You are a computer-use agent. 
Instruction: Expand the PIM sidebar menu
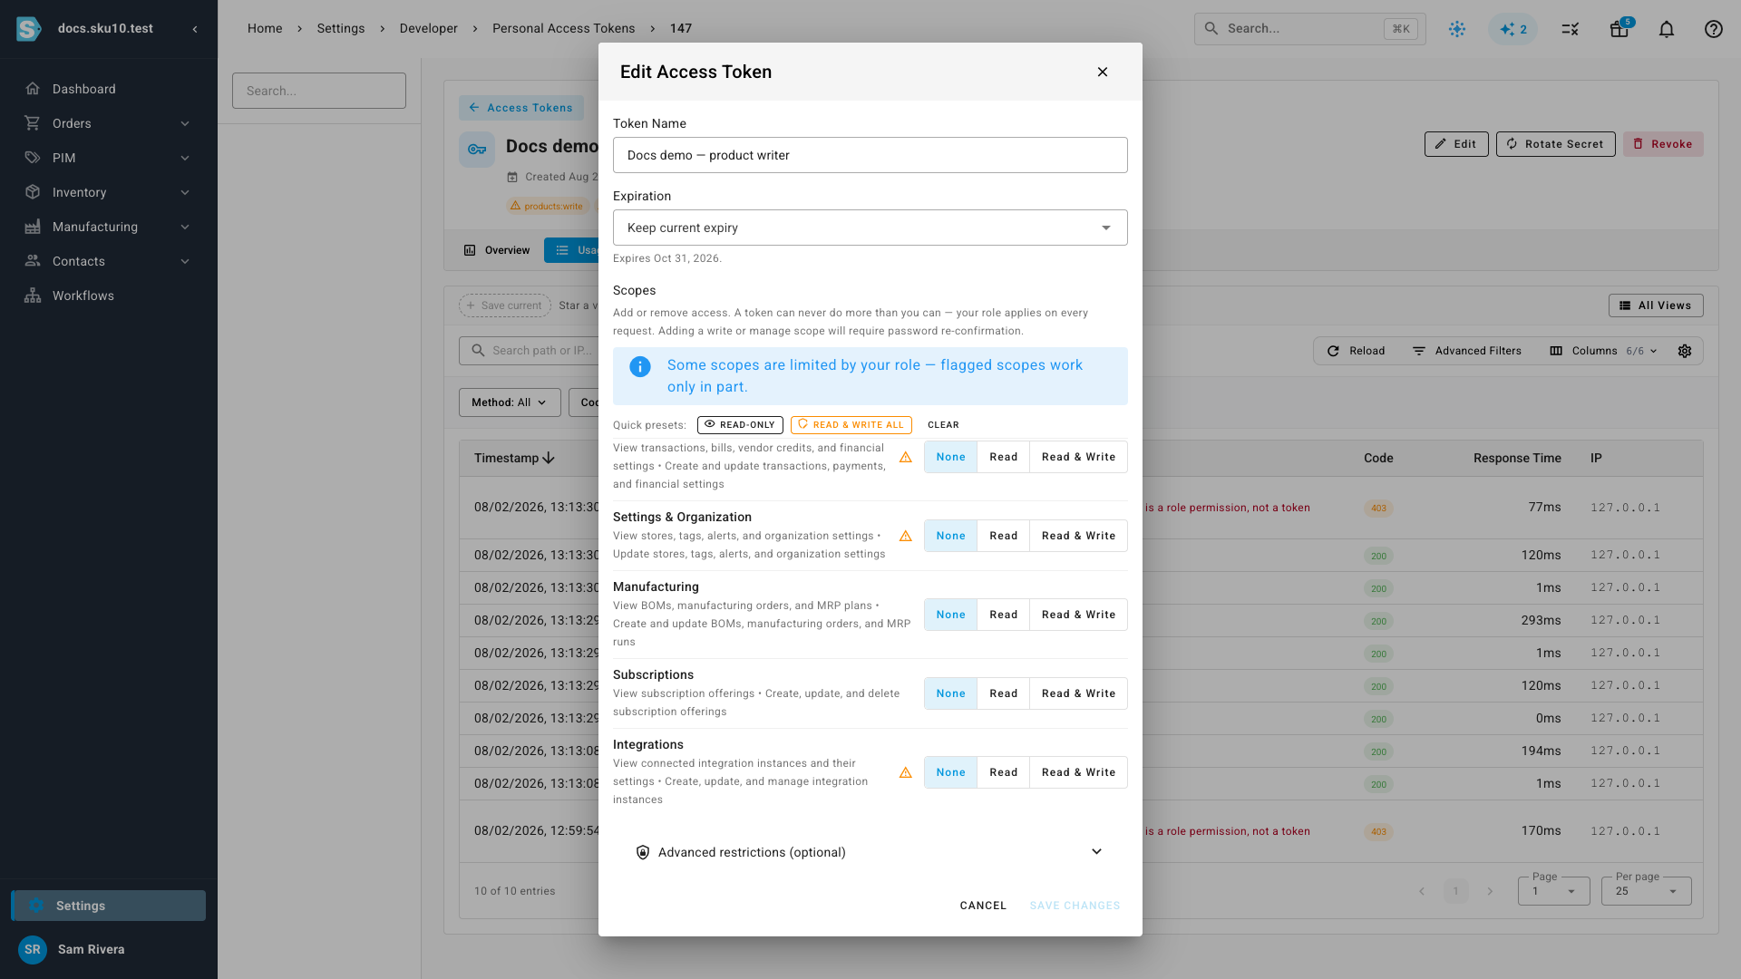coord(109,158)
